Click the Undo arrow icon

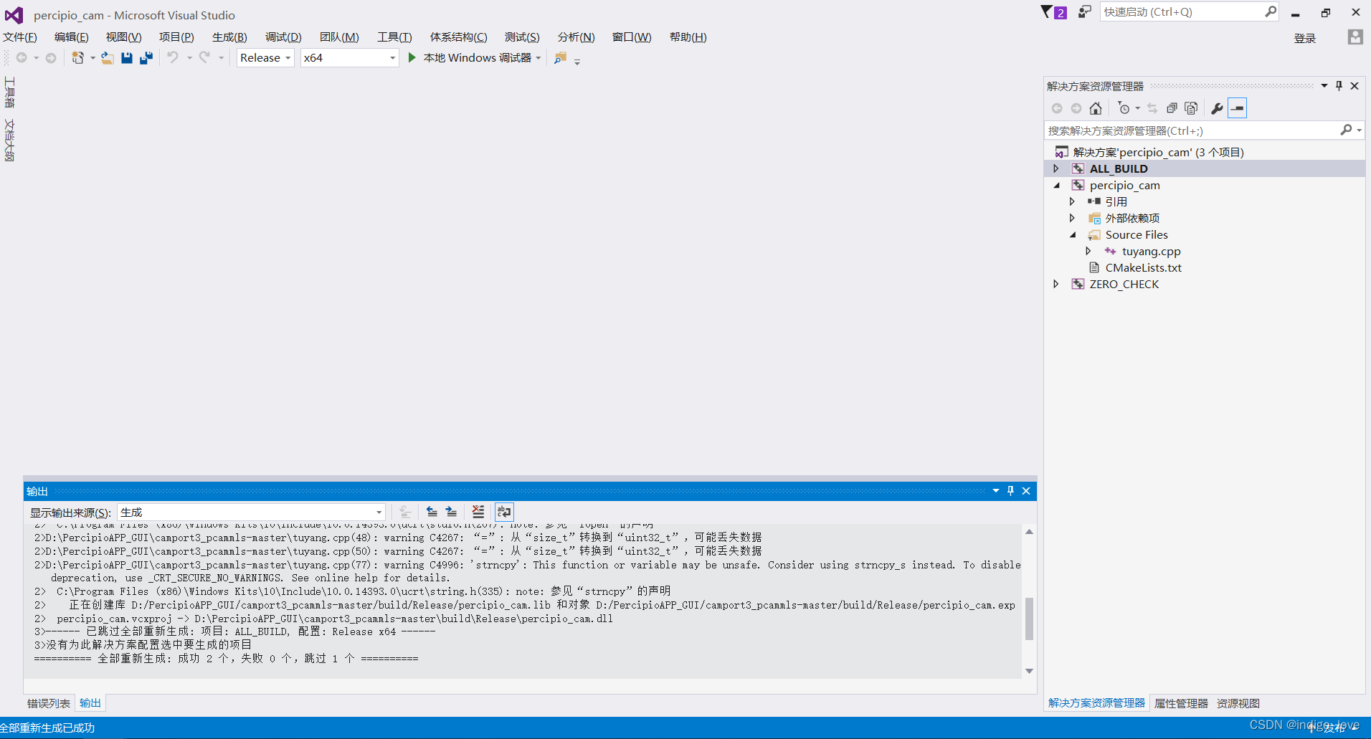[173, 57]
